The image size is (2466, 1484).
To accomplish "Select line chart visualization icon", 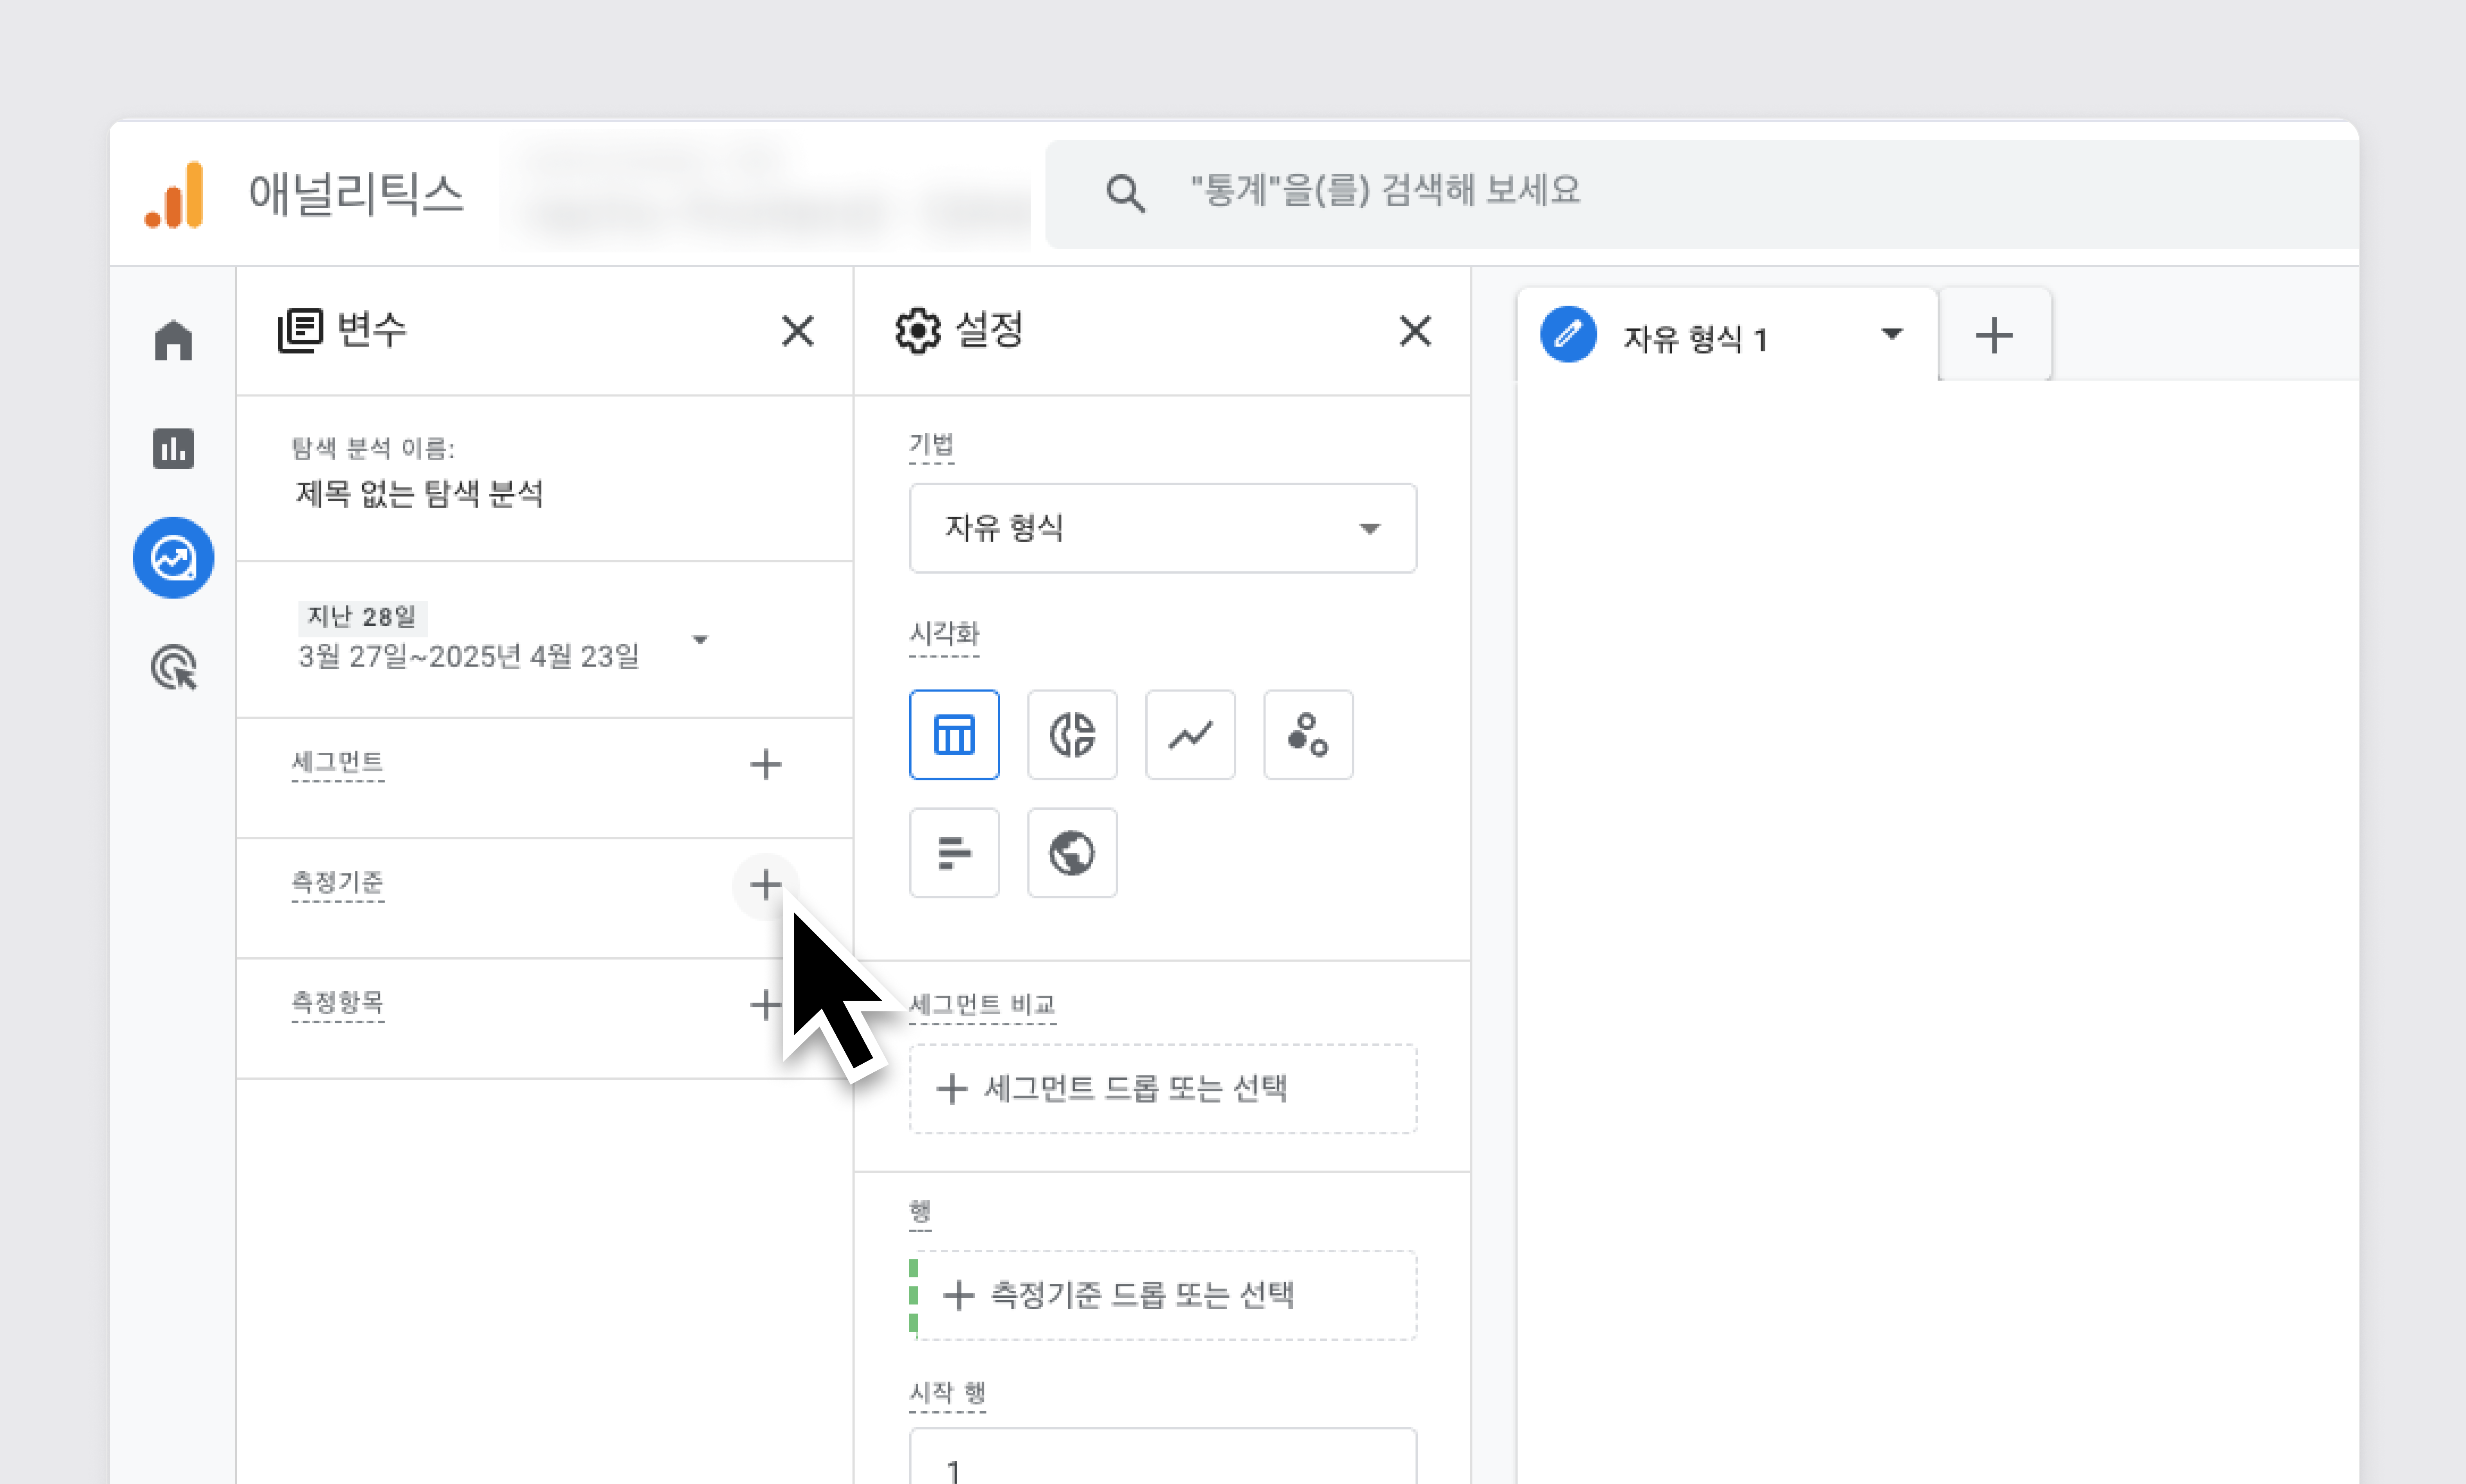I will pos(1189,735).
